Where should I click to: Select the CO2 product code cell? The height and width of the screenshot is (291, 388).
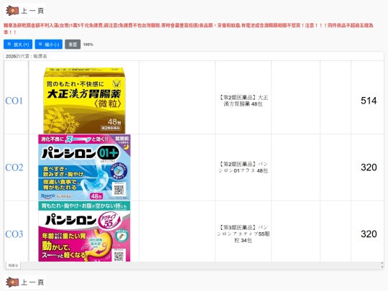click(17, 167)
